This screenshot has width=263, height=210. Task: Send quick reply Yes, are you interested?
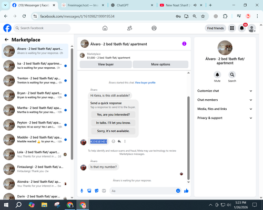[113, 114]
